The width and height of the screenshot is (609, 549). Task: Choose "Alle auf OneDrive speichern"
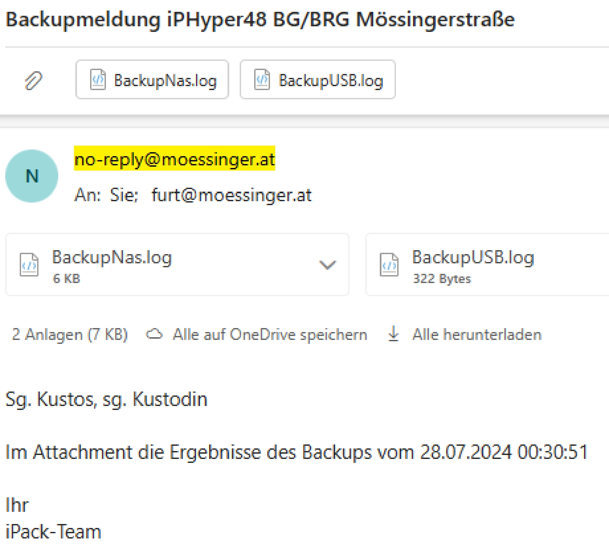tap(270, 335)
